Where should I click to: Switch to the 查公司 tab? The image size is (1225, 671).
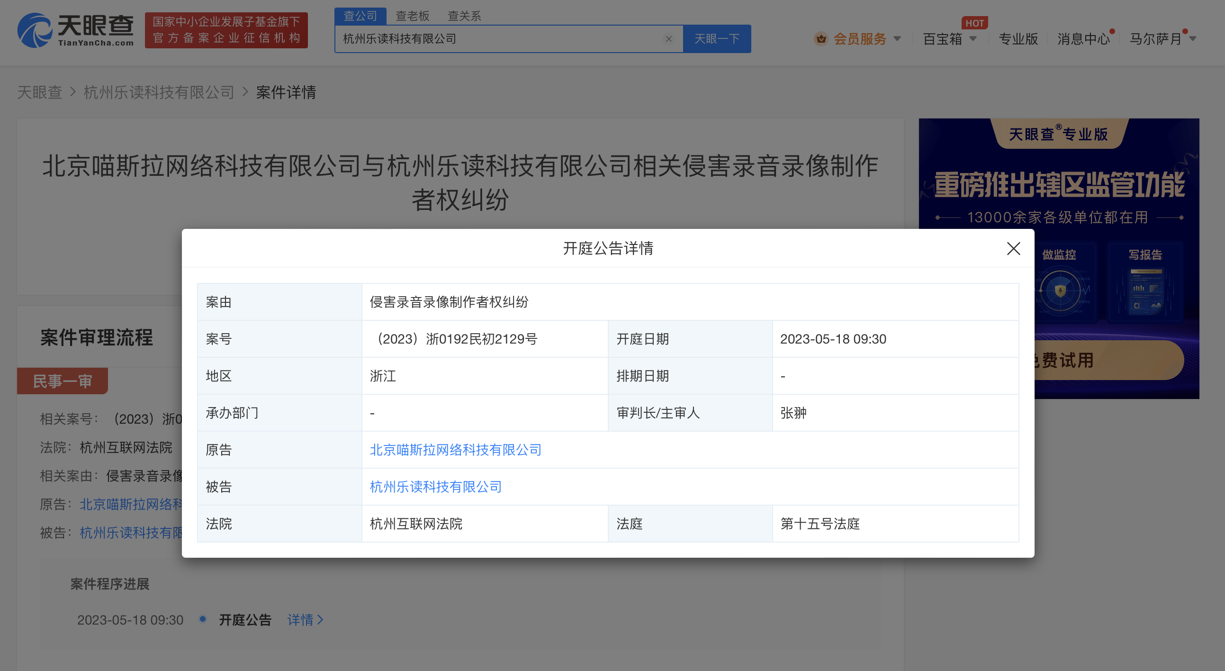[360, 16]
